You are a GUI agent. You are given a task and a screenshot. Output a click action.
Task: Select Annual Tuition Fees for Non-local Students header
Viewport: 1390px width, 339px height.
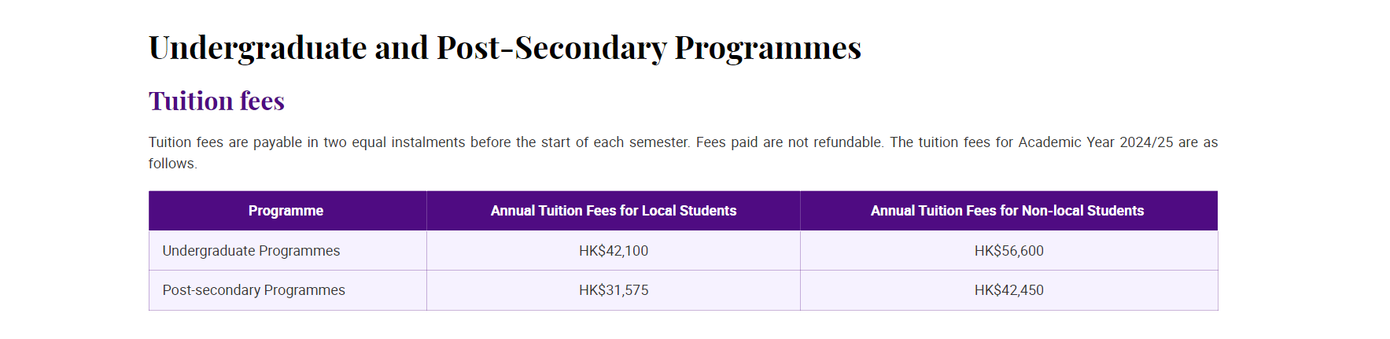pyautogui.click(x=1007, y=211)
